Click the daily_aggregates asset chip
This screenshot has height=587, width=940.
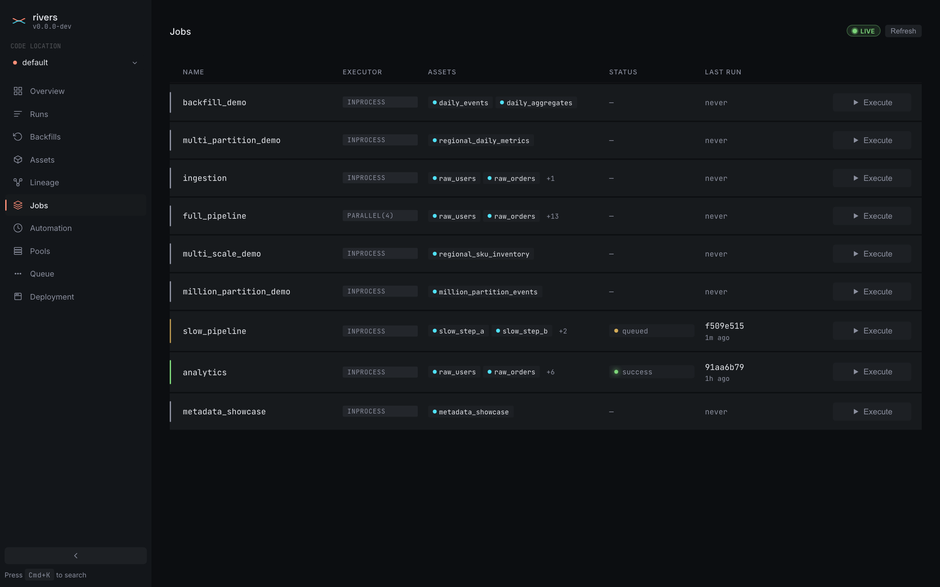coord(536,103)
